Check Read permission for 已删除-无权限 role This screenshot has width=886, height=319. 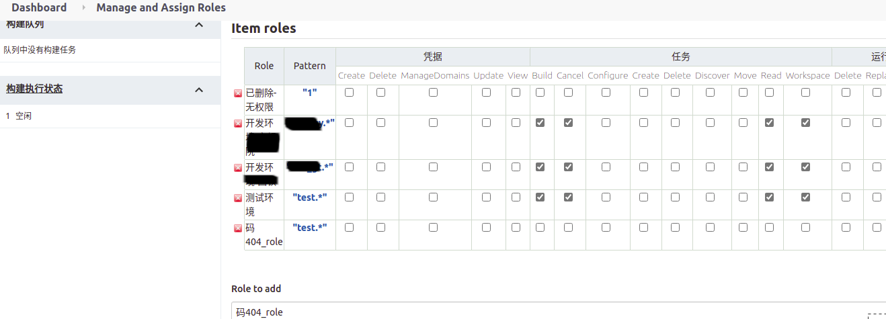tap(769, 93)
